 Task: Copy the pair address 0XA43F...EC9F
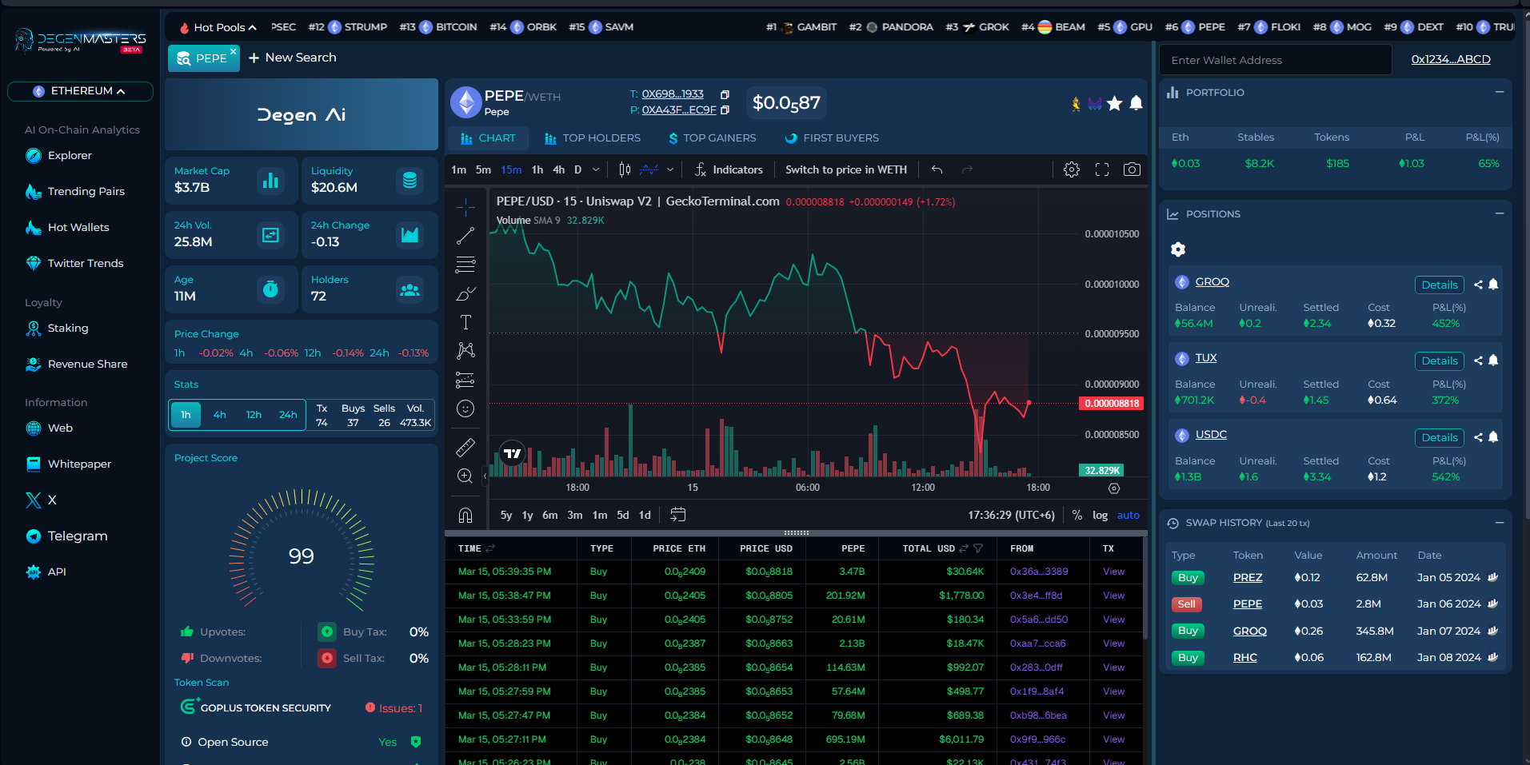point(725,110)
